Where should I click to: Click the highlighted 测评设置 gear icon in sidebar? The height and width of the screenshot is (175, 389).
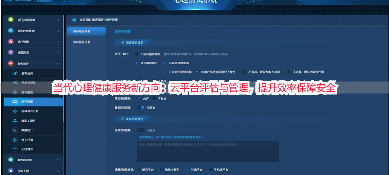[x=15, y=102]
